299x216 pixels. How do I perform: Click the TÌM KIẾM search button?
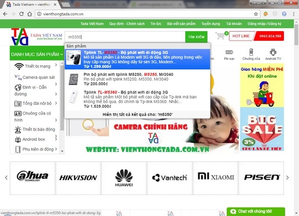(196, 36)
